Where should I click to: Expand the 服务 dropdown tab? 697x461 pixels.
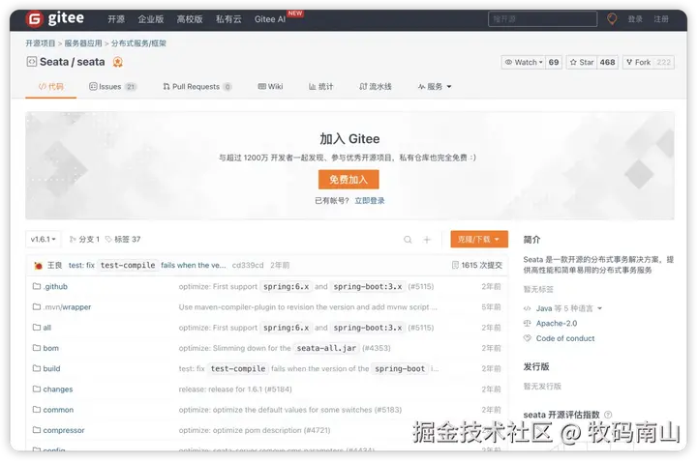(435, 87)
